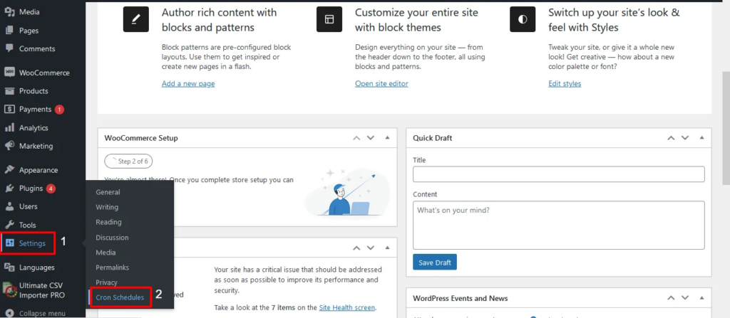This screenshot has width=730, height=318.
Task: Move WordPress Events and News panel down
Action: click(x=685, y=298)
